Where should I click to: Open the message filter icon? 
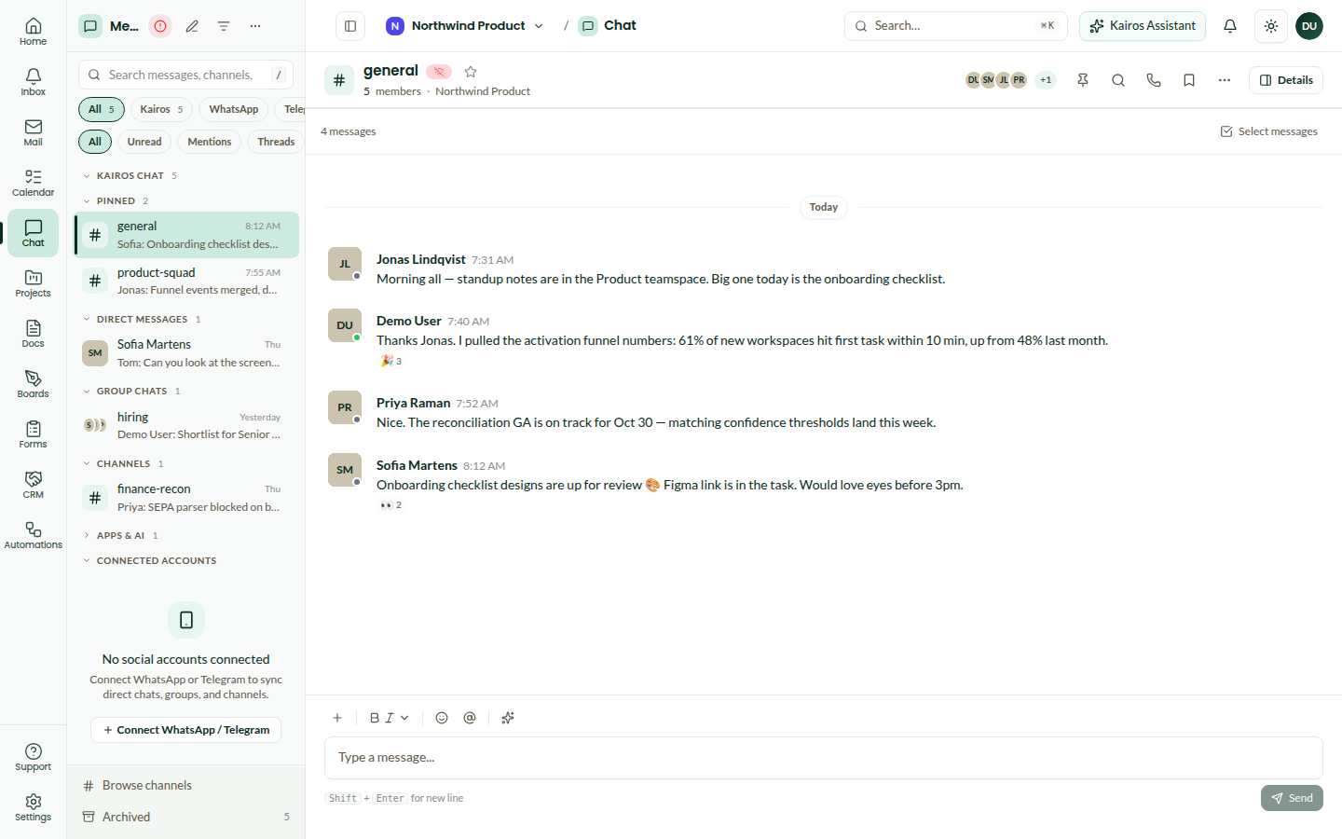point(224,26)
